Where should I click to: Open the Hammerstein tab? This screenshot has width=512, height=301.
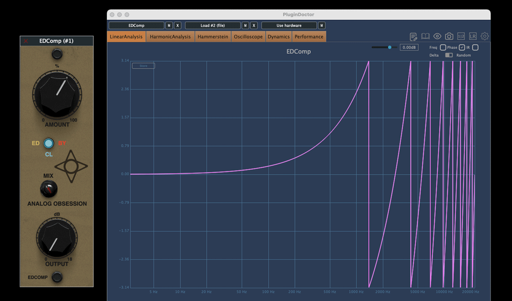(213, 36)
